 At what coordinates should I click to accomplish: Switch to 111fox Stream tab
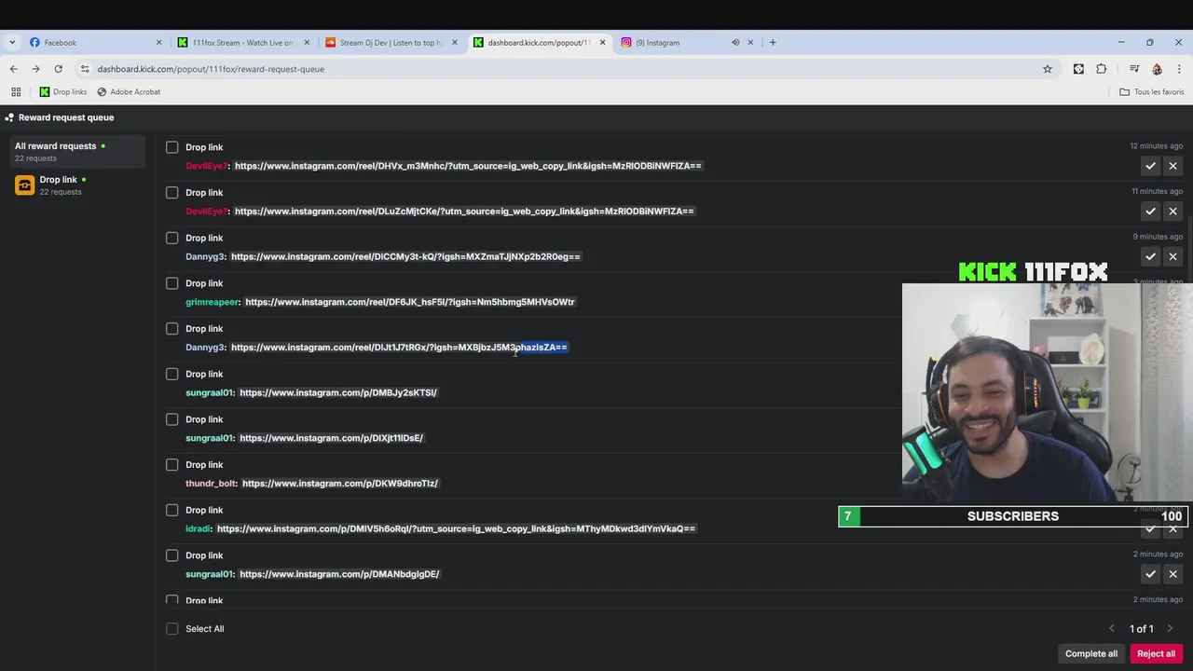pos(242,42)
